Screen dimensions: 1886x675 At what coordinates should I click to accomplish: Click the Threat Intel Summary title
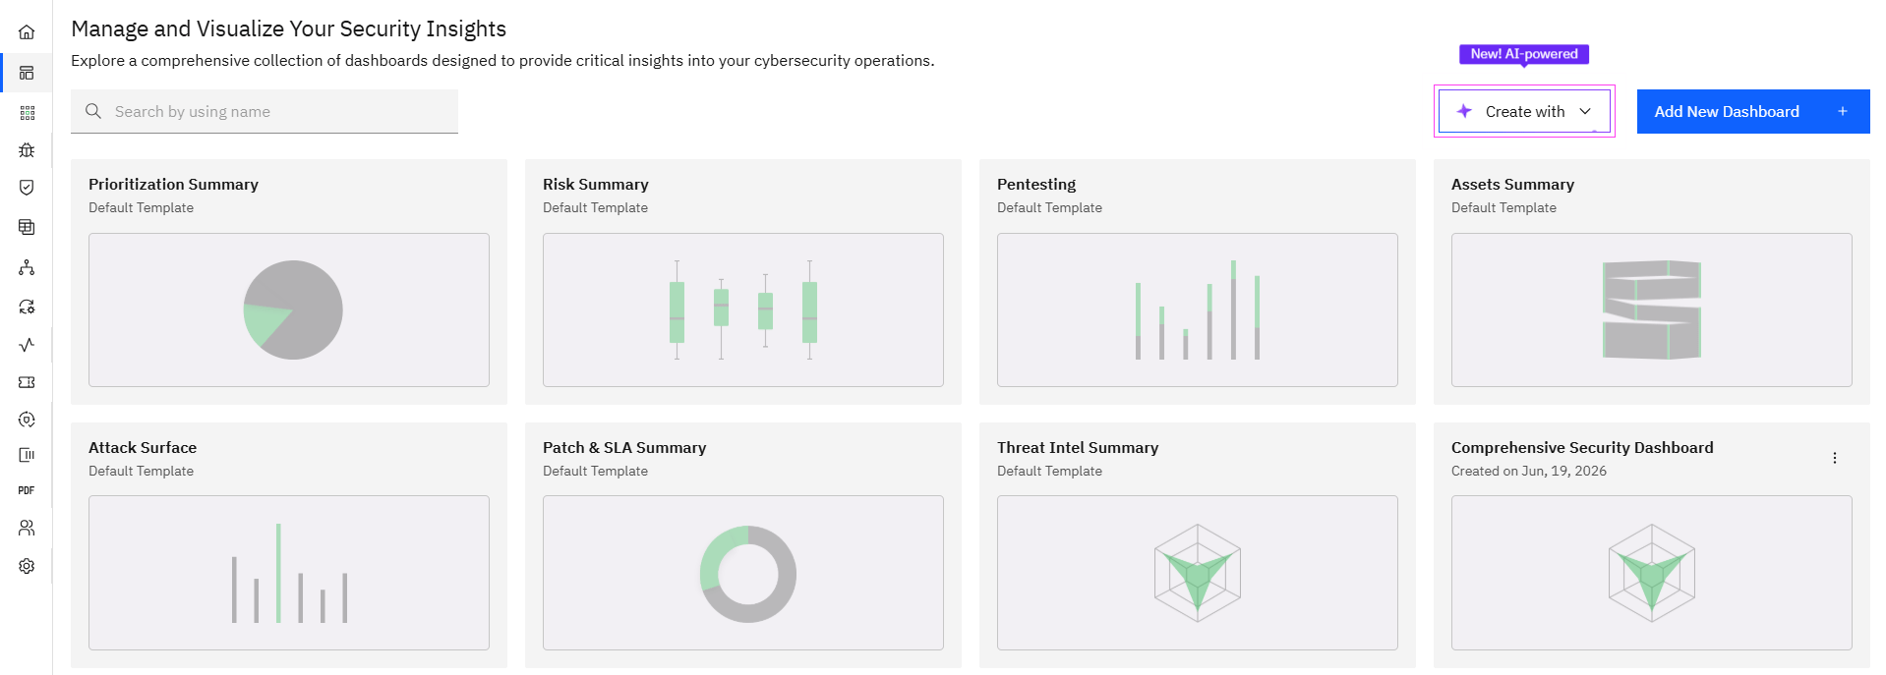[x=1078, y=447]
